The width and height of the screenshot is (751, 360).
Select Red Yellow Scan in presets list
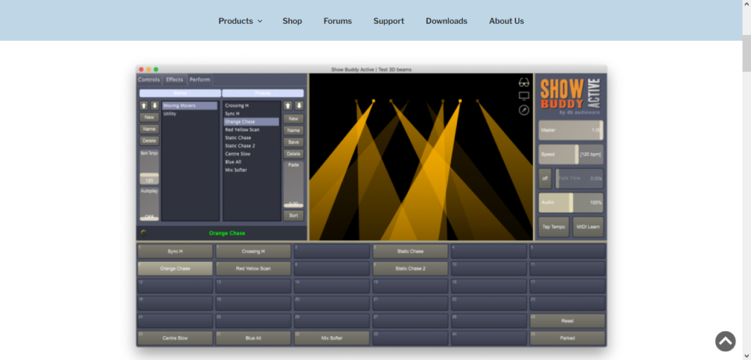[x=243, y=130]
